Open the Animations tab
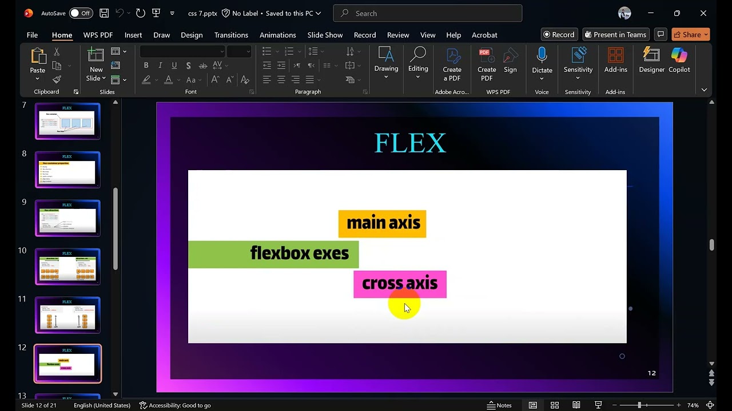 pos(278,35)
